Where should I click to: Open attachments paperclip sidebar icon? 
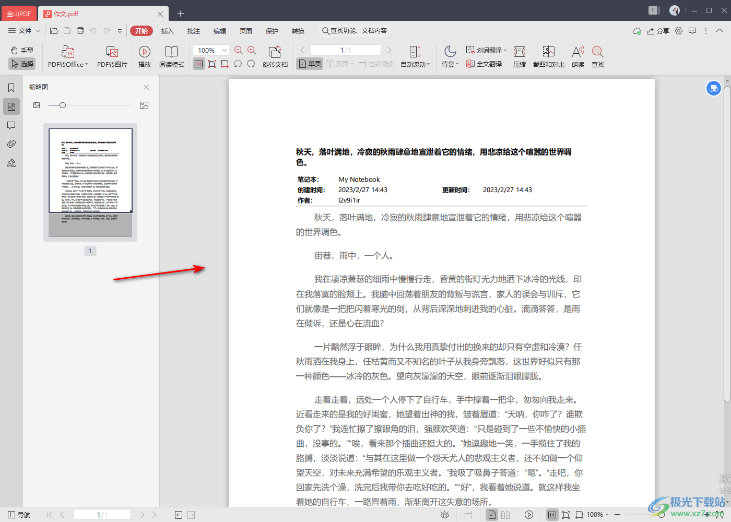(11, 144)
